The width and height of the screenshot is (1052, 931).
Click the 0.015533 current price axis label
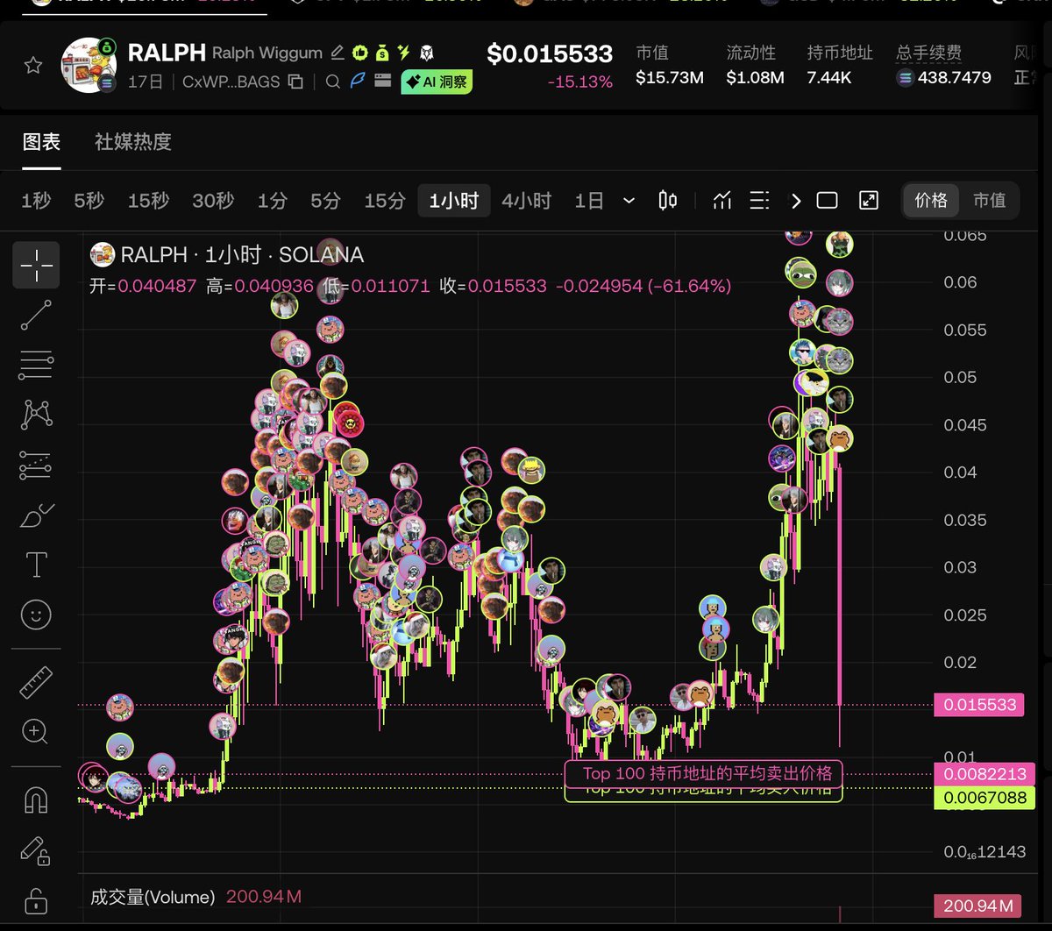click(x=979, y=705)
